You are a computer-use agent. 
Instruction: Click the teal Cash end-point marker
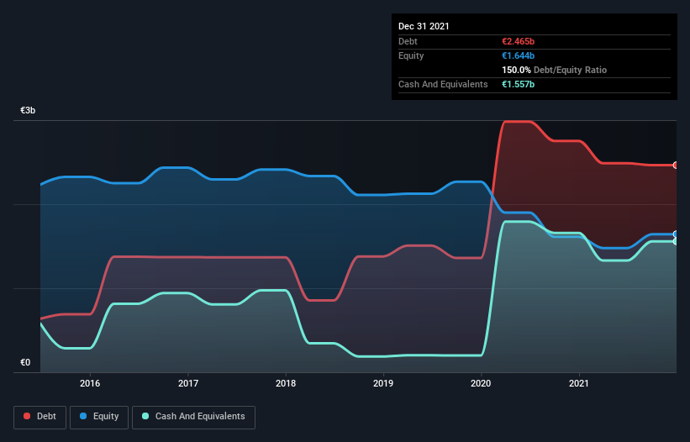pos(676,241)
